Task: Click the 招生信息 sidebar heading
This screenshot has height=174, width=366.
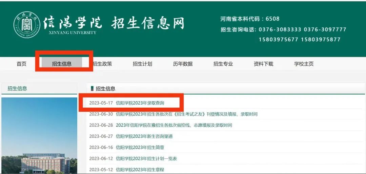Action: coord(17,89)
